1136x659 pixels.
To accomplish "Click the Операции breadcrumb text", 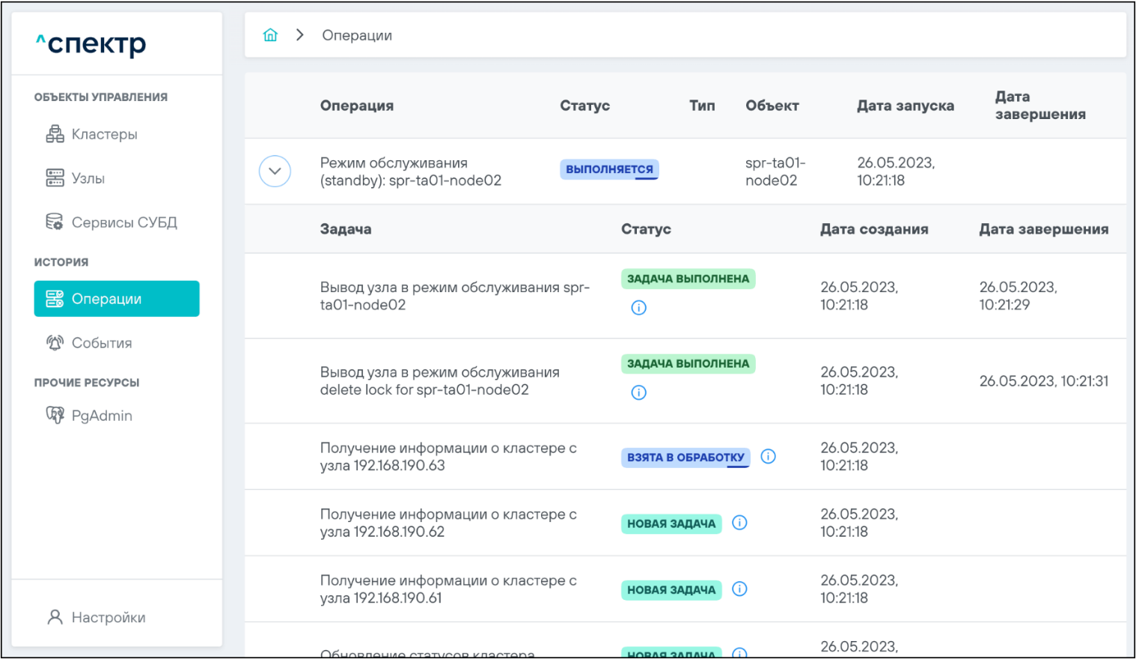I will coord(357,35).
